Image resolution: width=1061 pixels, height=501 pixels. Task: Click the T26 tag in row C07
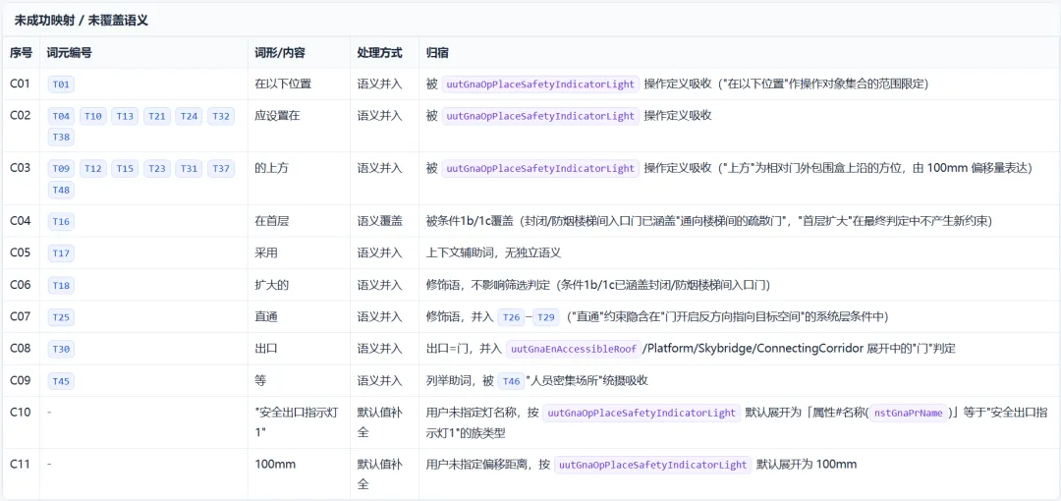coord(510,317)
